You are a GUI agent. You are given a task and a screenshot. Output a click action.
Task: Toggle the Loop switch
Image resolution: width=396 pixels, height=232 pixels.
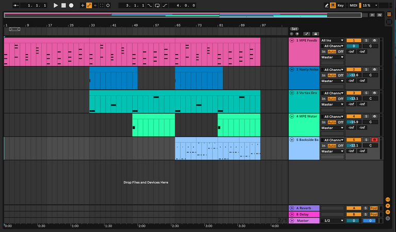[x=157, y=5]
